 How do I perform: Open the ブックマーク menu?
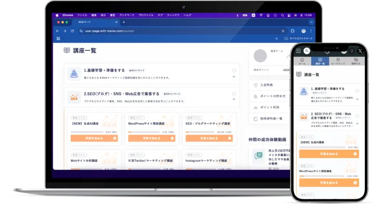[x=127, y=15]
